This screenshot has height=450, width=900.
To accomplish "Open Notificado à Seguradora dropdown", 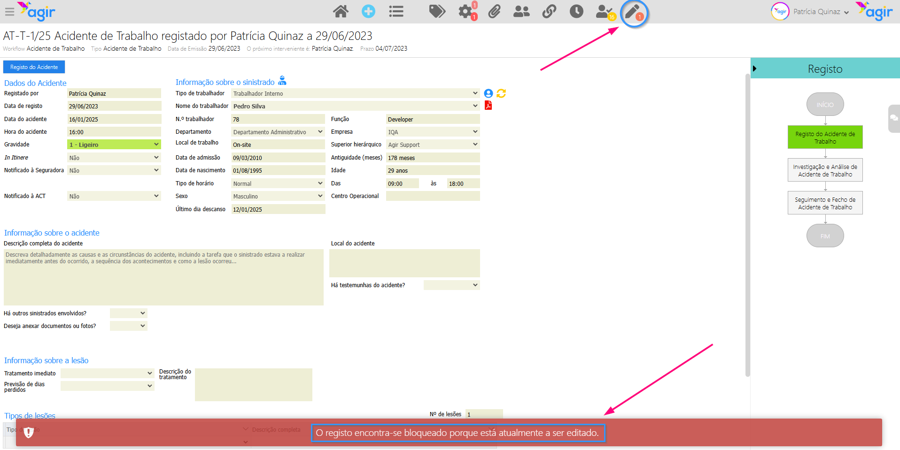I will pos(114,170).
